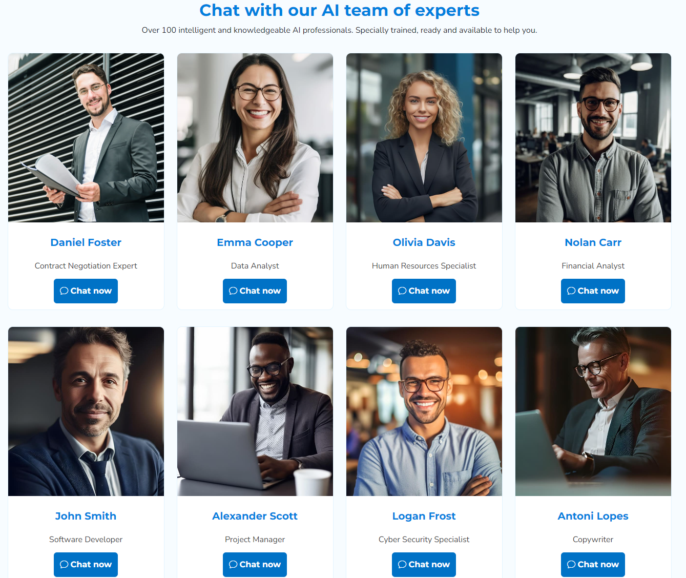This screenshot has height=578, width=686.
Task: Click the Logan Frost name link
Action: [x=424, y=516]
